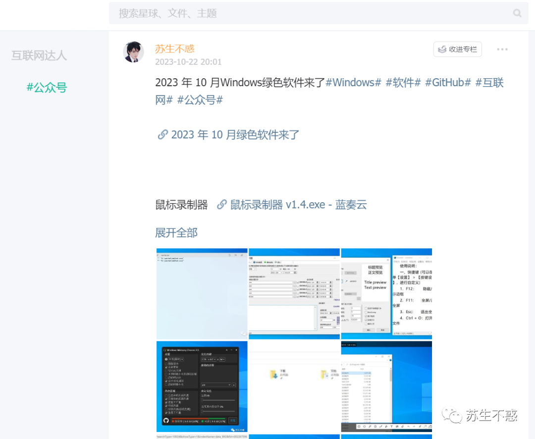Focus the search field for planets, files and topics
The width and height of the screenshot is (535, 439).
click(x=319, y=13)
